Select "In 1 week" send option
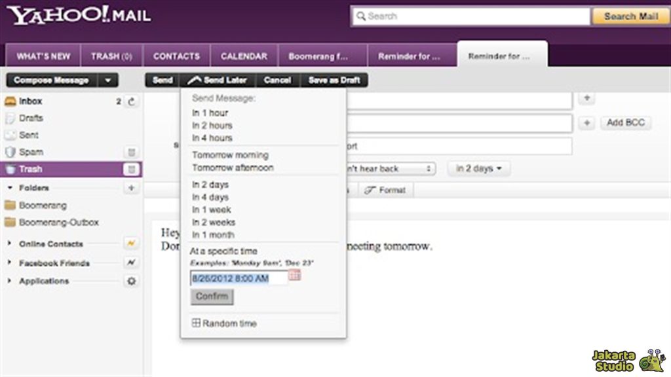 211,209
